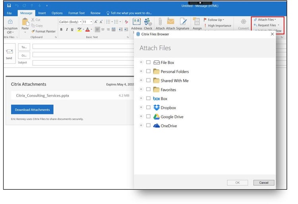
Task: Mark message as High Importance
Action: pyautogui.click(x=218, y=26)
